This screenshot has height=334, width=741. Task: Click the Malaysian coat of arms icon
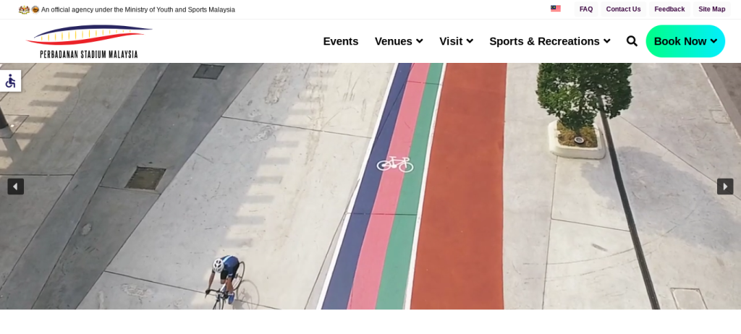[24, 9]
